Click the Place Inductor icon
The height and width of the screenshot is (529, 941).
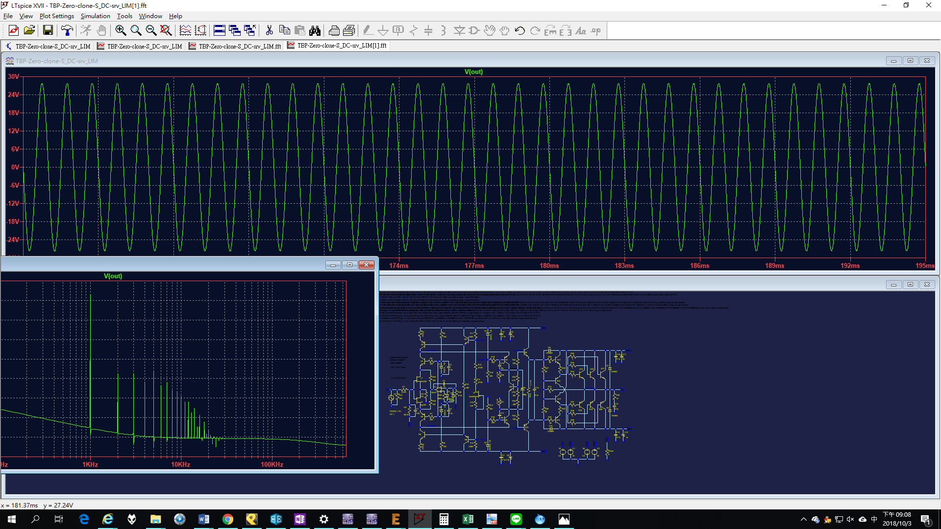444,30
